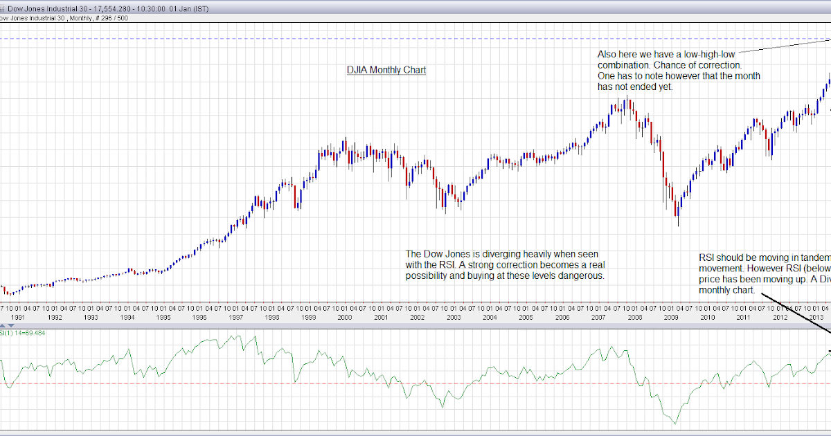Click the 2008 year label on the axis
Viewport: 831px width, 436px height.
(634, 318)
